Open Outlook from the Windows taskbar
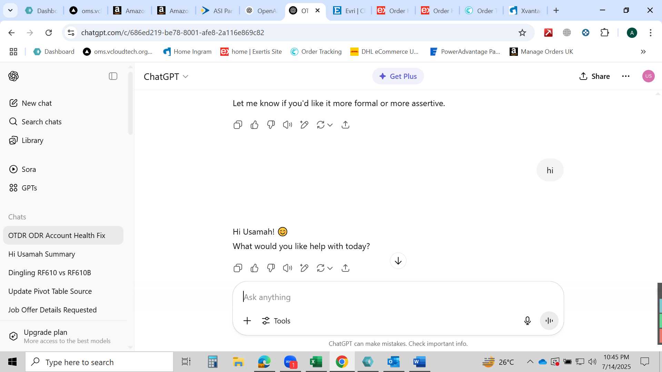Viewport: 662px width, 372px height. pyautogui.click(x=393, y=362)
